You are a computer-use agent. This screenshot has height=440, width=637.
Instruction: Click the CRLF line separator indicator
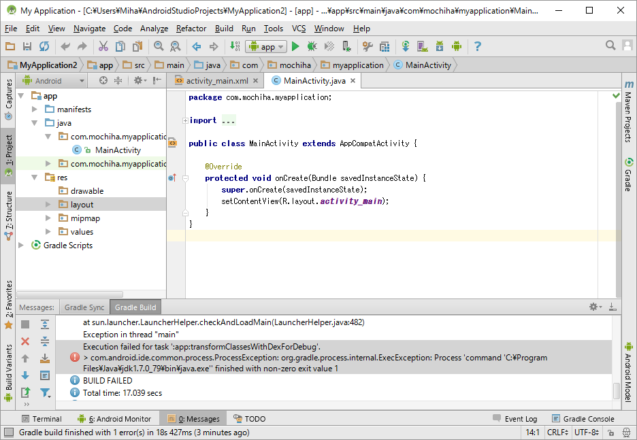tap(557, 433)
